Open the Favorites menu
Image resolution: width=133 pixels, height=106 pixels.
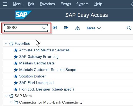47,4
